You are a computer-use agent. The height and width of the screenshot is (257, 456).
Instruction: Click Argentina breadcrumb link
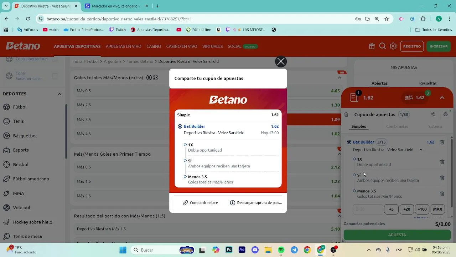click(113, 61)
